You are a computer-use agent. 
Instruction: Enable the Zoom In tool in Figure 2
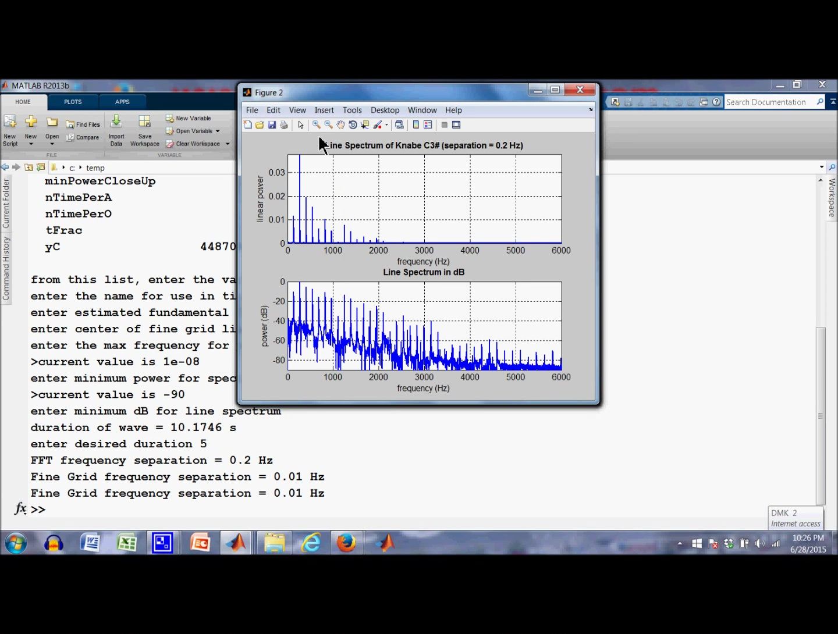tap(317, 125)
